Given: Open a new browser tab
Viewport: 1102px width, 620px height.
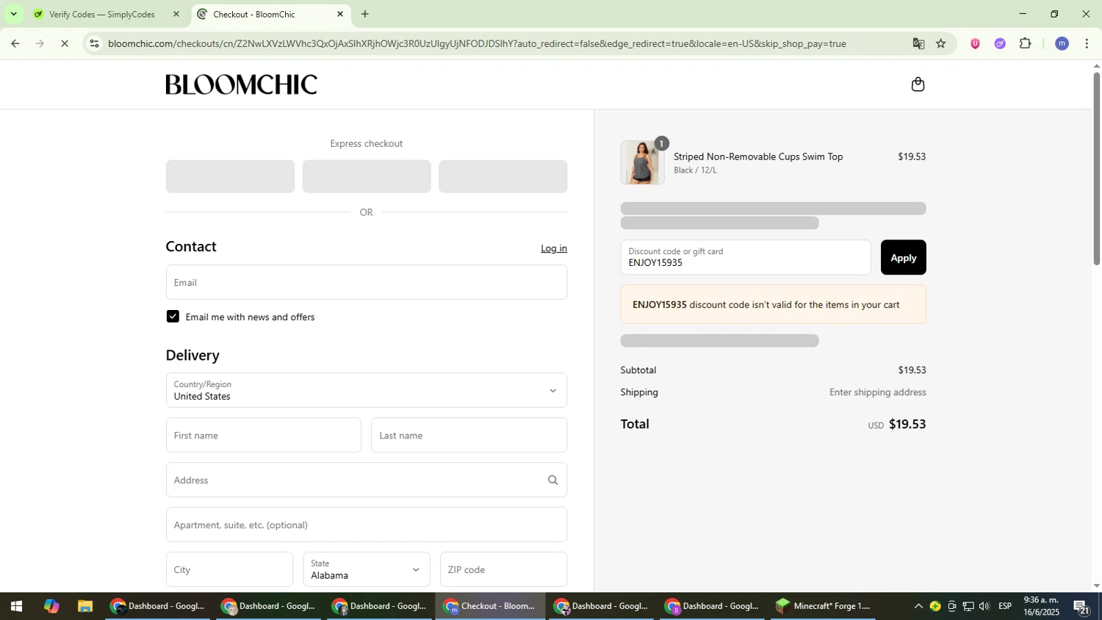Looking at the screenshot, I should [365, 14].
